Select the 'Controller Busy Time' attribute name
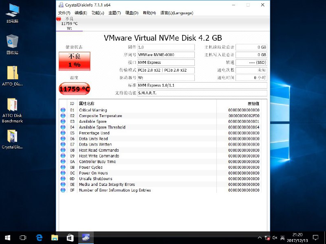 tap(97, 161)
